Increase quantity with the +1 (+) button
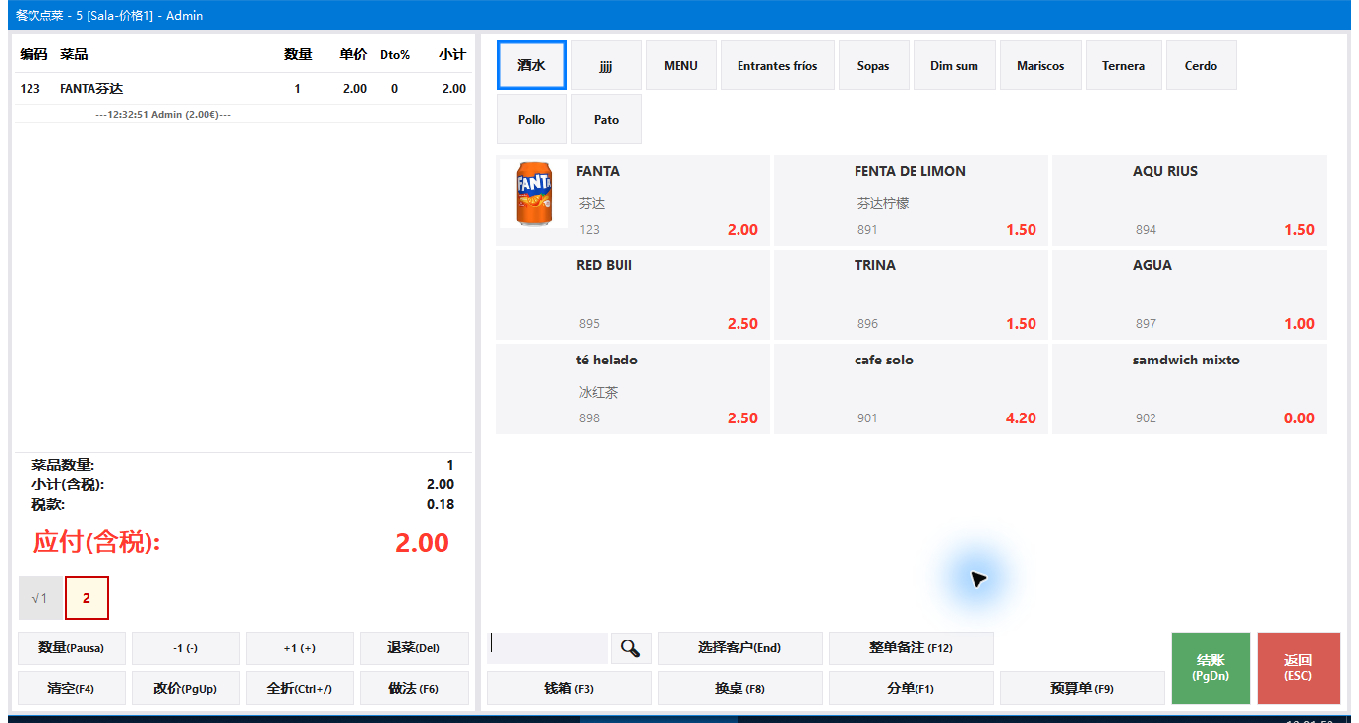This screenshot has width=1359, height=723. pos(300,648)
